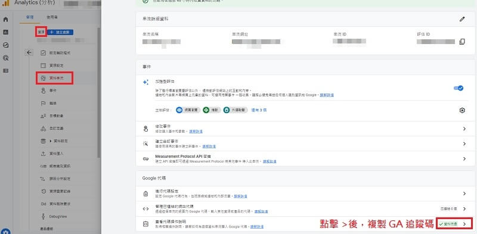The width and height of the screenshot is (477, 234).
Task: Open 瞭解詳情 link under 查看代碼操作說明
Action: (x=257, y=227)
